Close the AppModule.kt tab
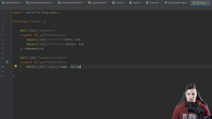This screenshot has width=212, height=119. (x=108, y=3)
